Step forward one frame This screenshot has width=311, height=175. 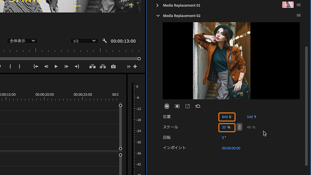click(66, 66)
